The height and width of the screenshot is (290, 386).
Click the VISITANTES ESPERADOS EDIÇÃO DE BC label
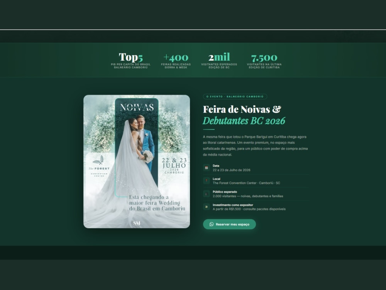tap(219, 66)
